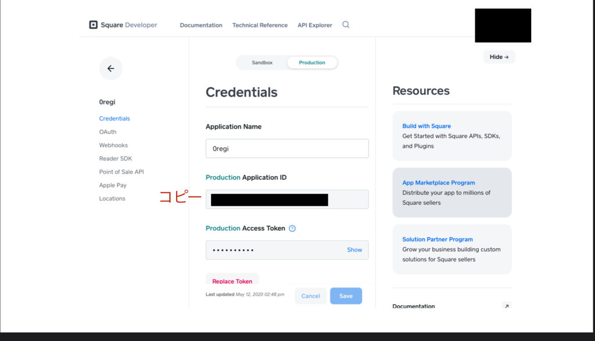Hide the Resources panel

(x=499, y=57)
